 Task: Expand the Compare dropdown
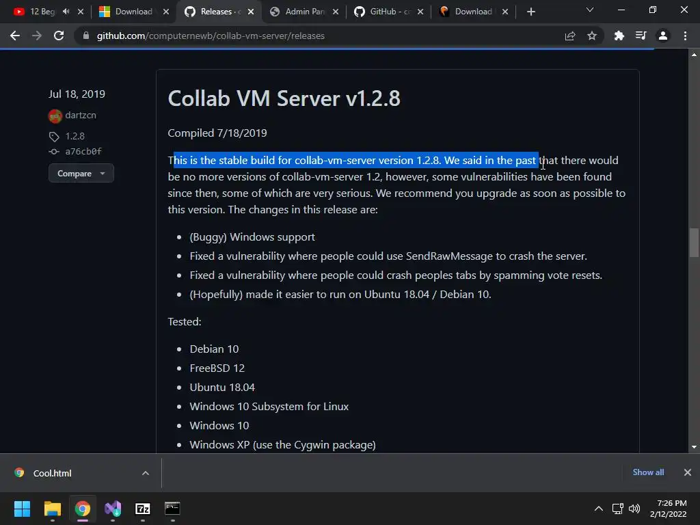click(81, 173)
